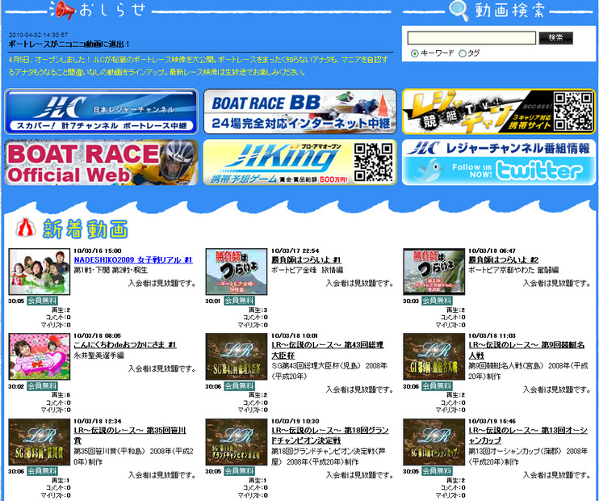Image resolution: width=599 pixels, height=501 pixels.
Task: Open the BOAT RACE Official Web banner
Action: 101,162
